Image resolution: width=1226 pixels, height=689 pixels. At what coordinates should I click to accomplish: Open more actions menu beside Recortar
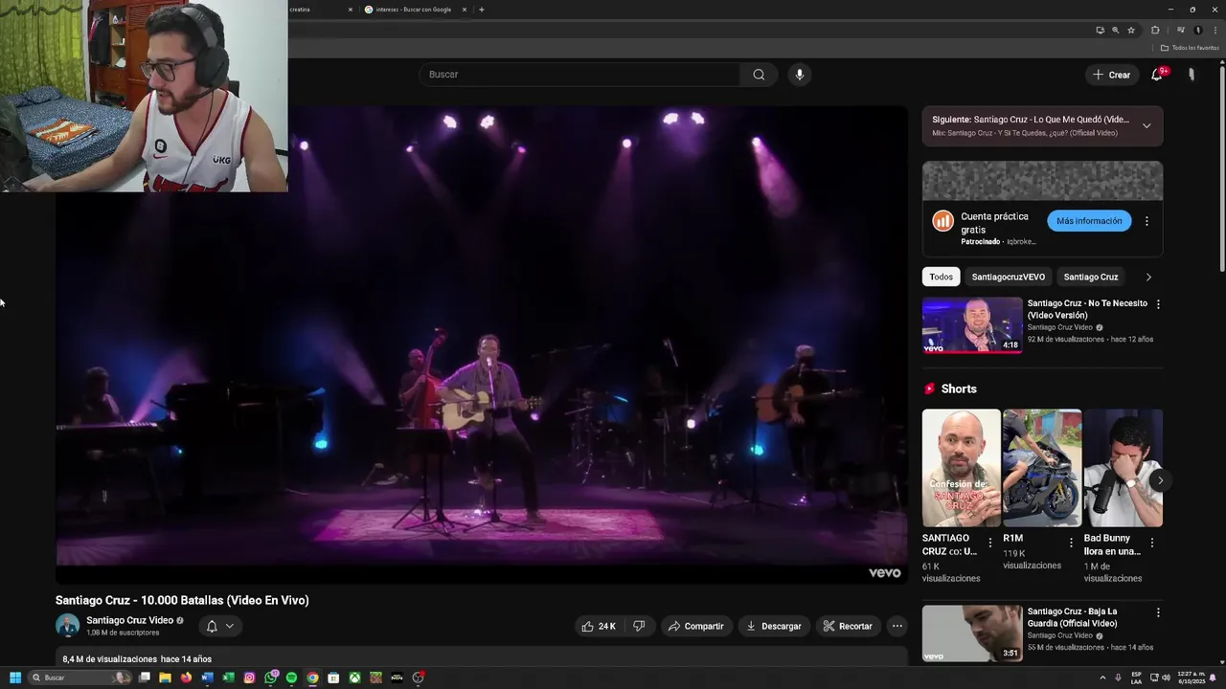tap(897, 626)
